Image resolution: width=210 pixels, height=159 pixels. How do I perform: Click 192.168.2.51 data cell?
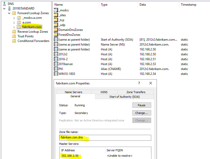pos(148,59)
